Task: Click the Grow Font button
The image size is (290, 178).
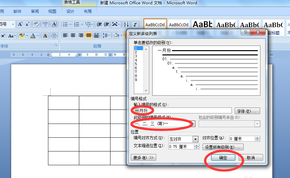Action: click(x=20, y=24)
